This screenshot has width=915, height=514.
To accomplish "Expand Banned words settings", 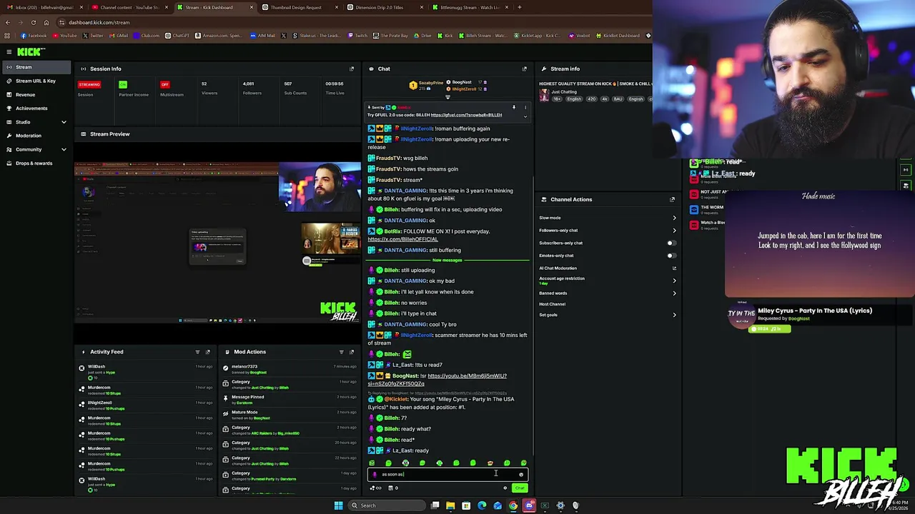I will [x=674, y=293].
